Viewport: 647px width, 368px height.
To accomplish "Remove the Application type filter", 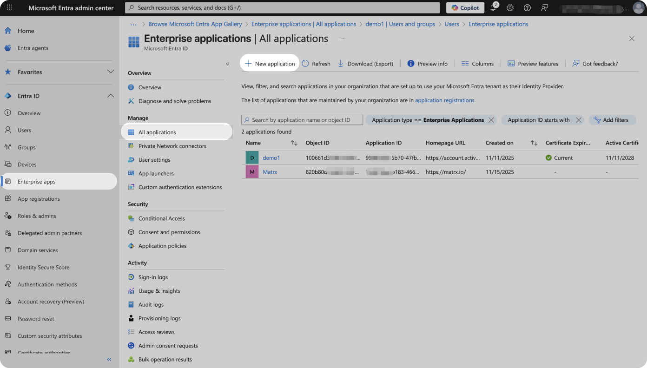I will pyautogui.click(x=491, y=120).
